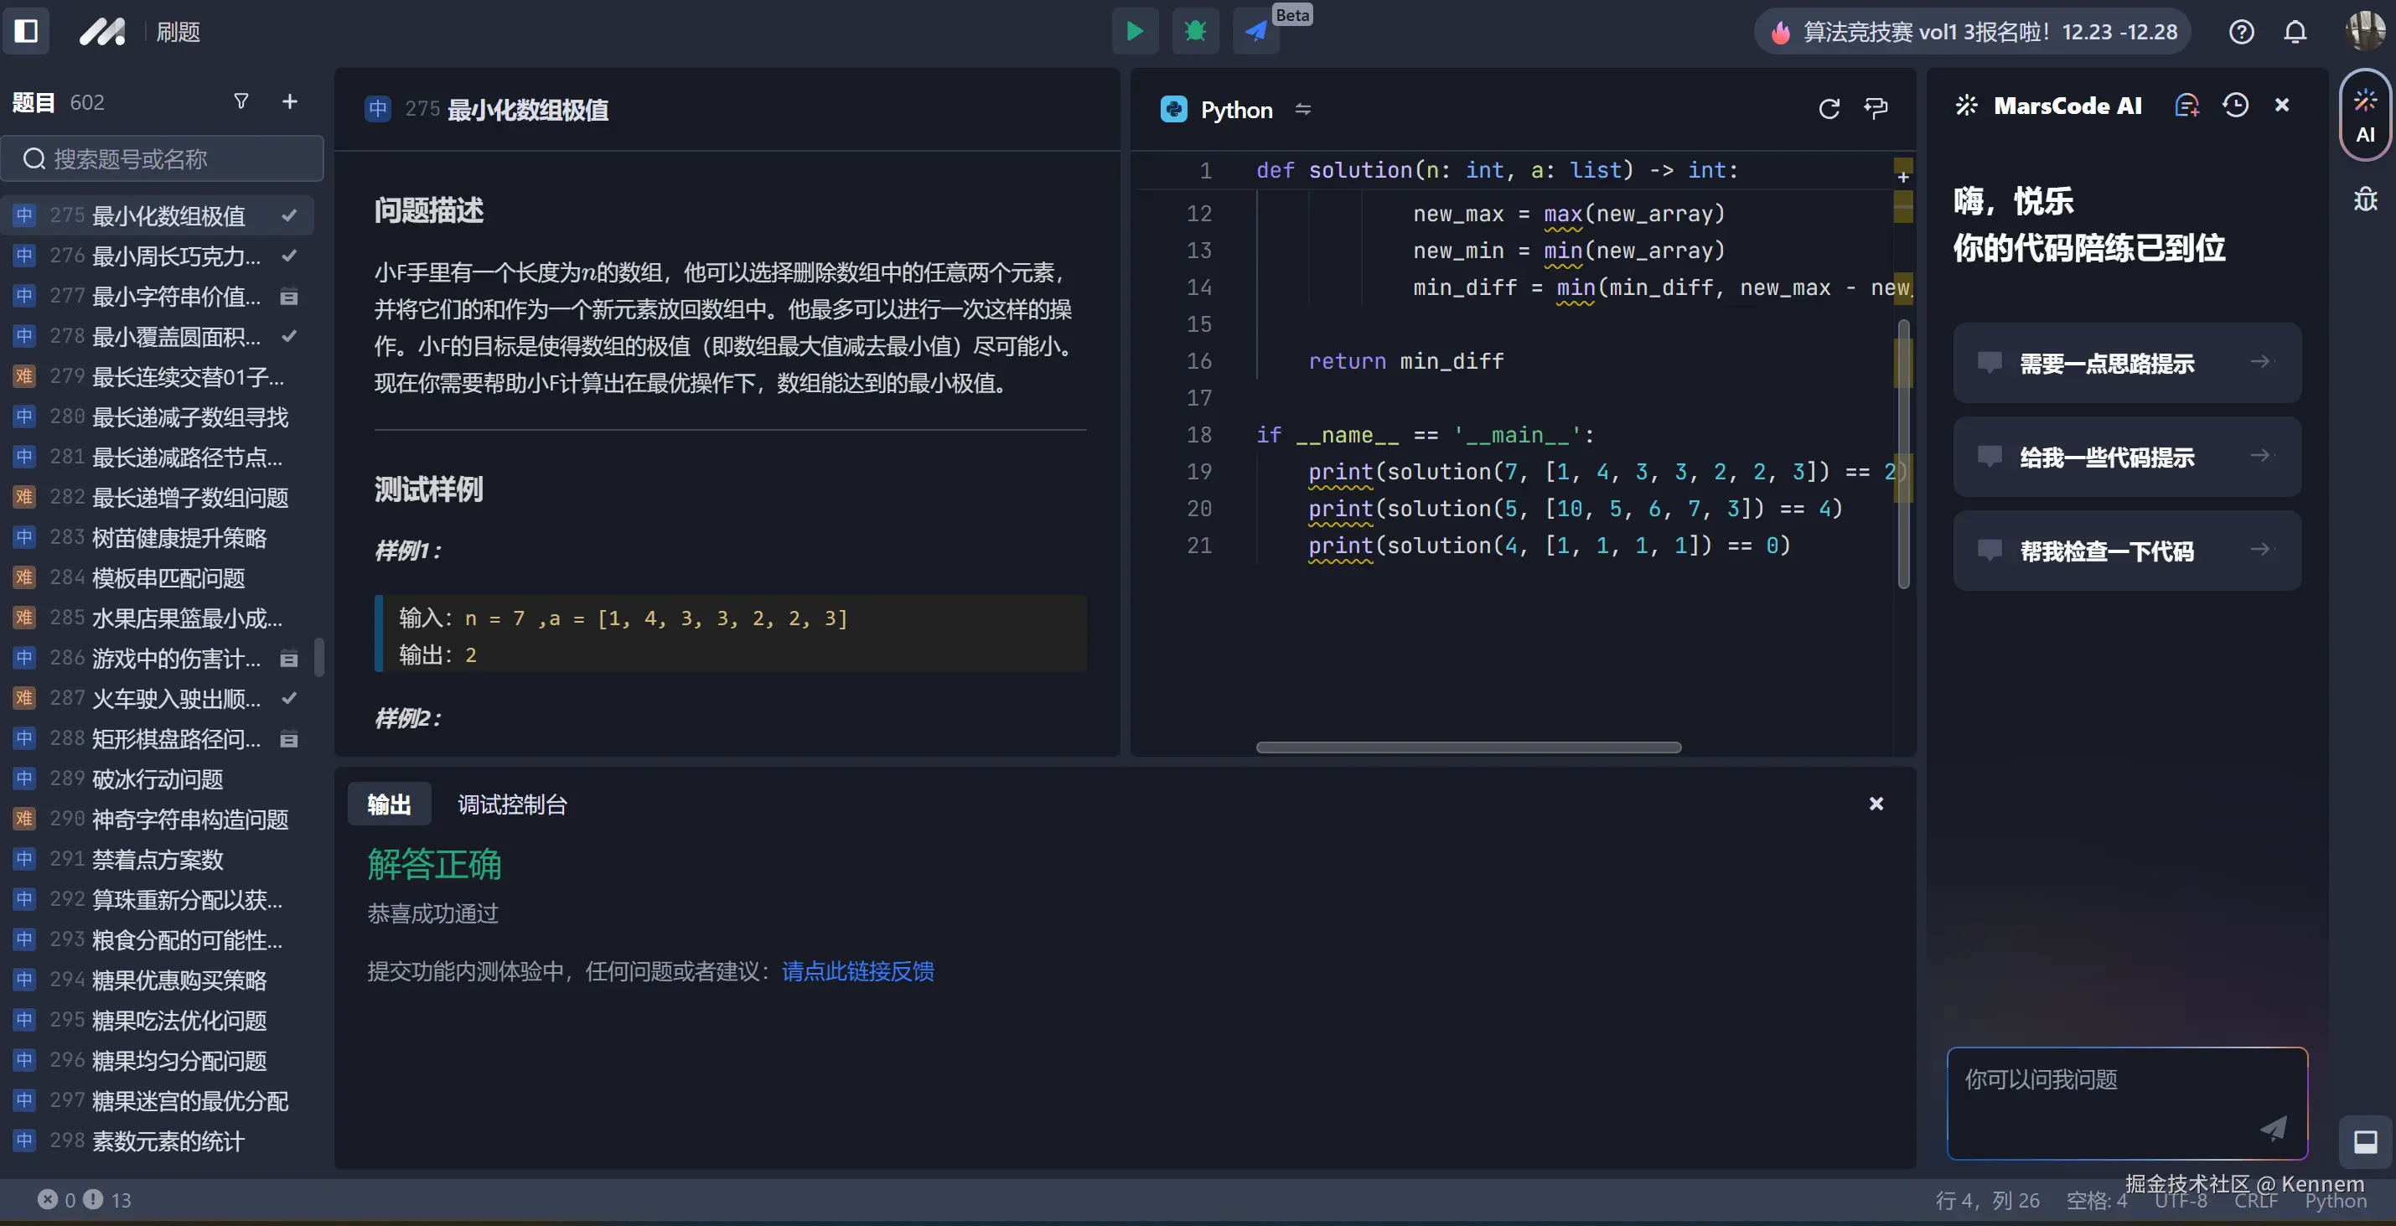Open the problem filter funnel icon
Viewport: 2396px width, 1226px height.
pos(242,101)
